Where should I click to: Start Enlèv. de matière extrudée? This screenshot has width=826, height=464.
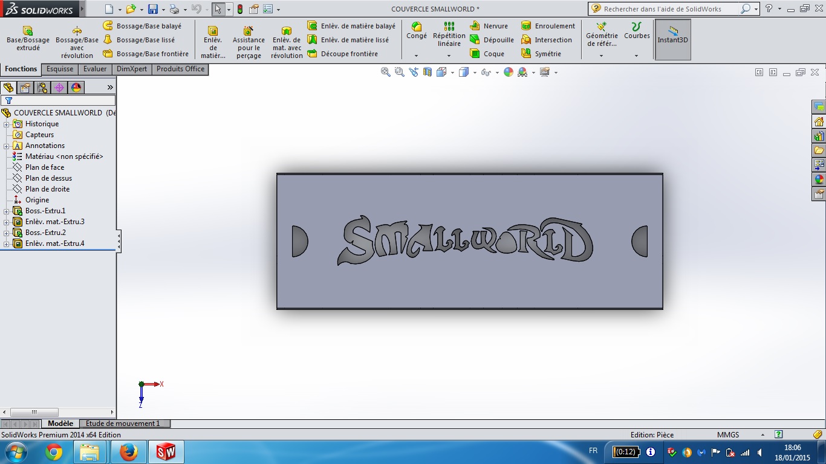point(212,42)
